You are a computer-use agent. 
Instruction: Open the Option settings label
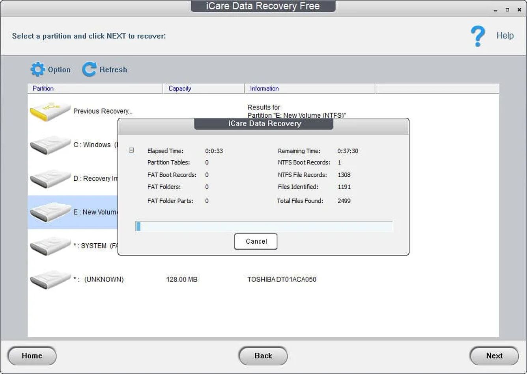coord(59,70)
